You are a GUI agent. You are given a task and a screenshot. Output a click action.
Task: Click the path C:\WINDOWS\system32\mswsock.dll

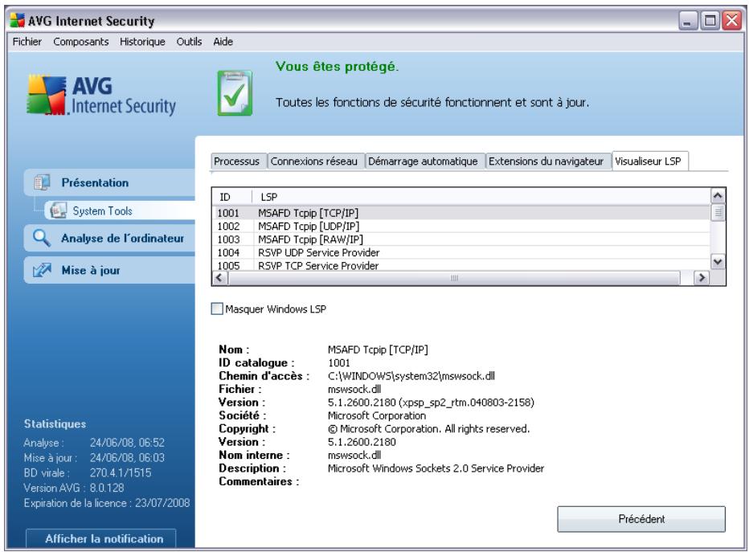(411, 376)
